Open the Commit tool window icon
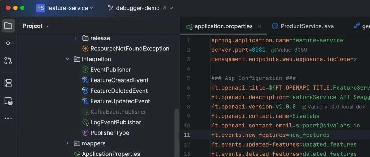The height and width of the screenshot is (157, 370). [x=8, y=43]
